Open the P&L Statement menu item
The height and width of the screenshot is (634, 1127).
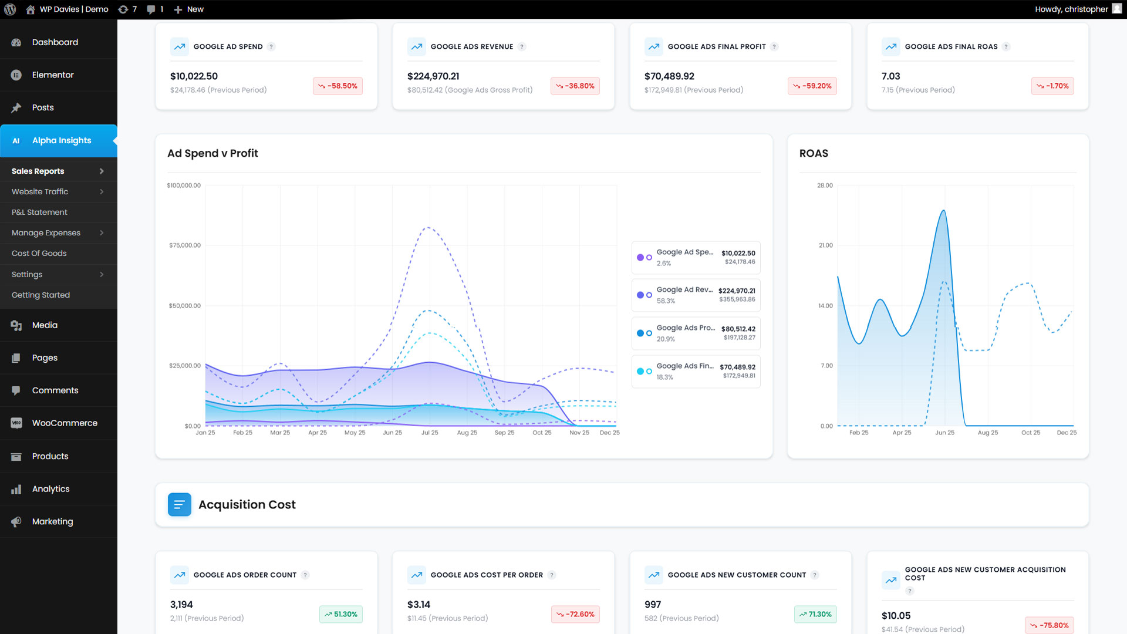click(x=39, y=213)
